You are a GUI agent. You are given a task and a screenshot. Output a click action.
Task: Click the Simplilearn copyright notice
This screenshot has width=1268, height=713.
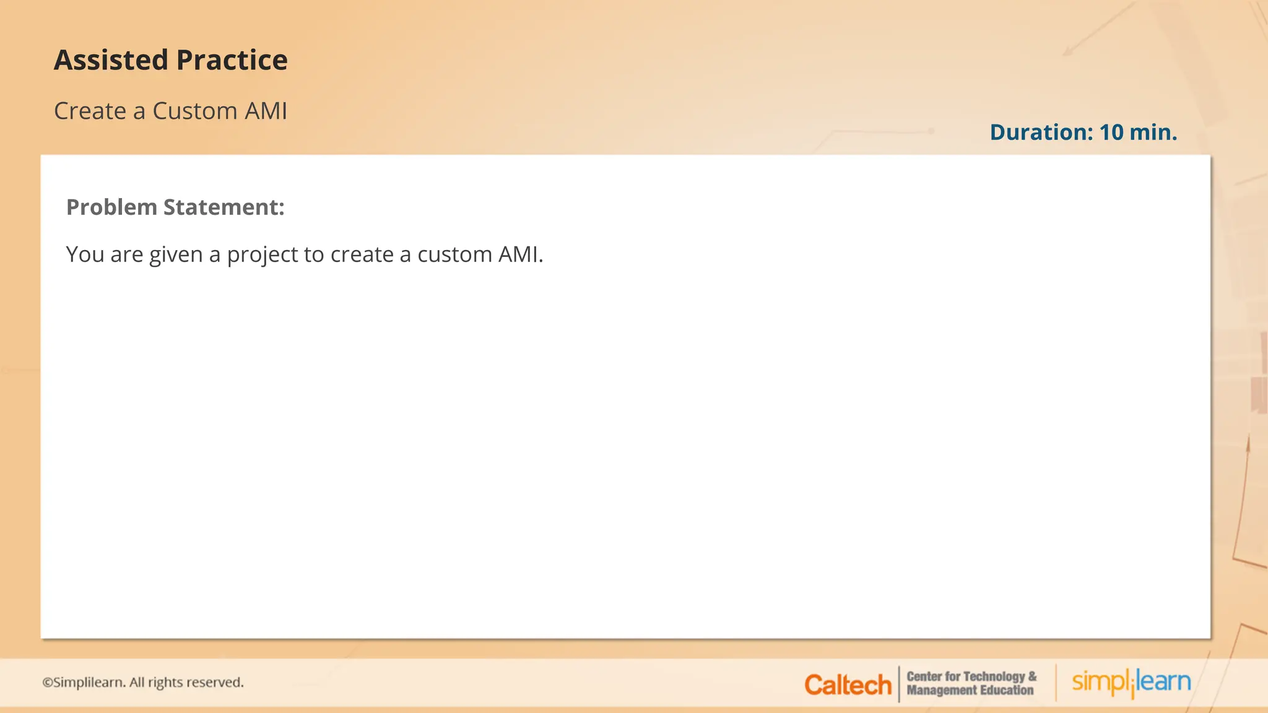[143, 682]
